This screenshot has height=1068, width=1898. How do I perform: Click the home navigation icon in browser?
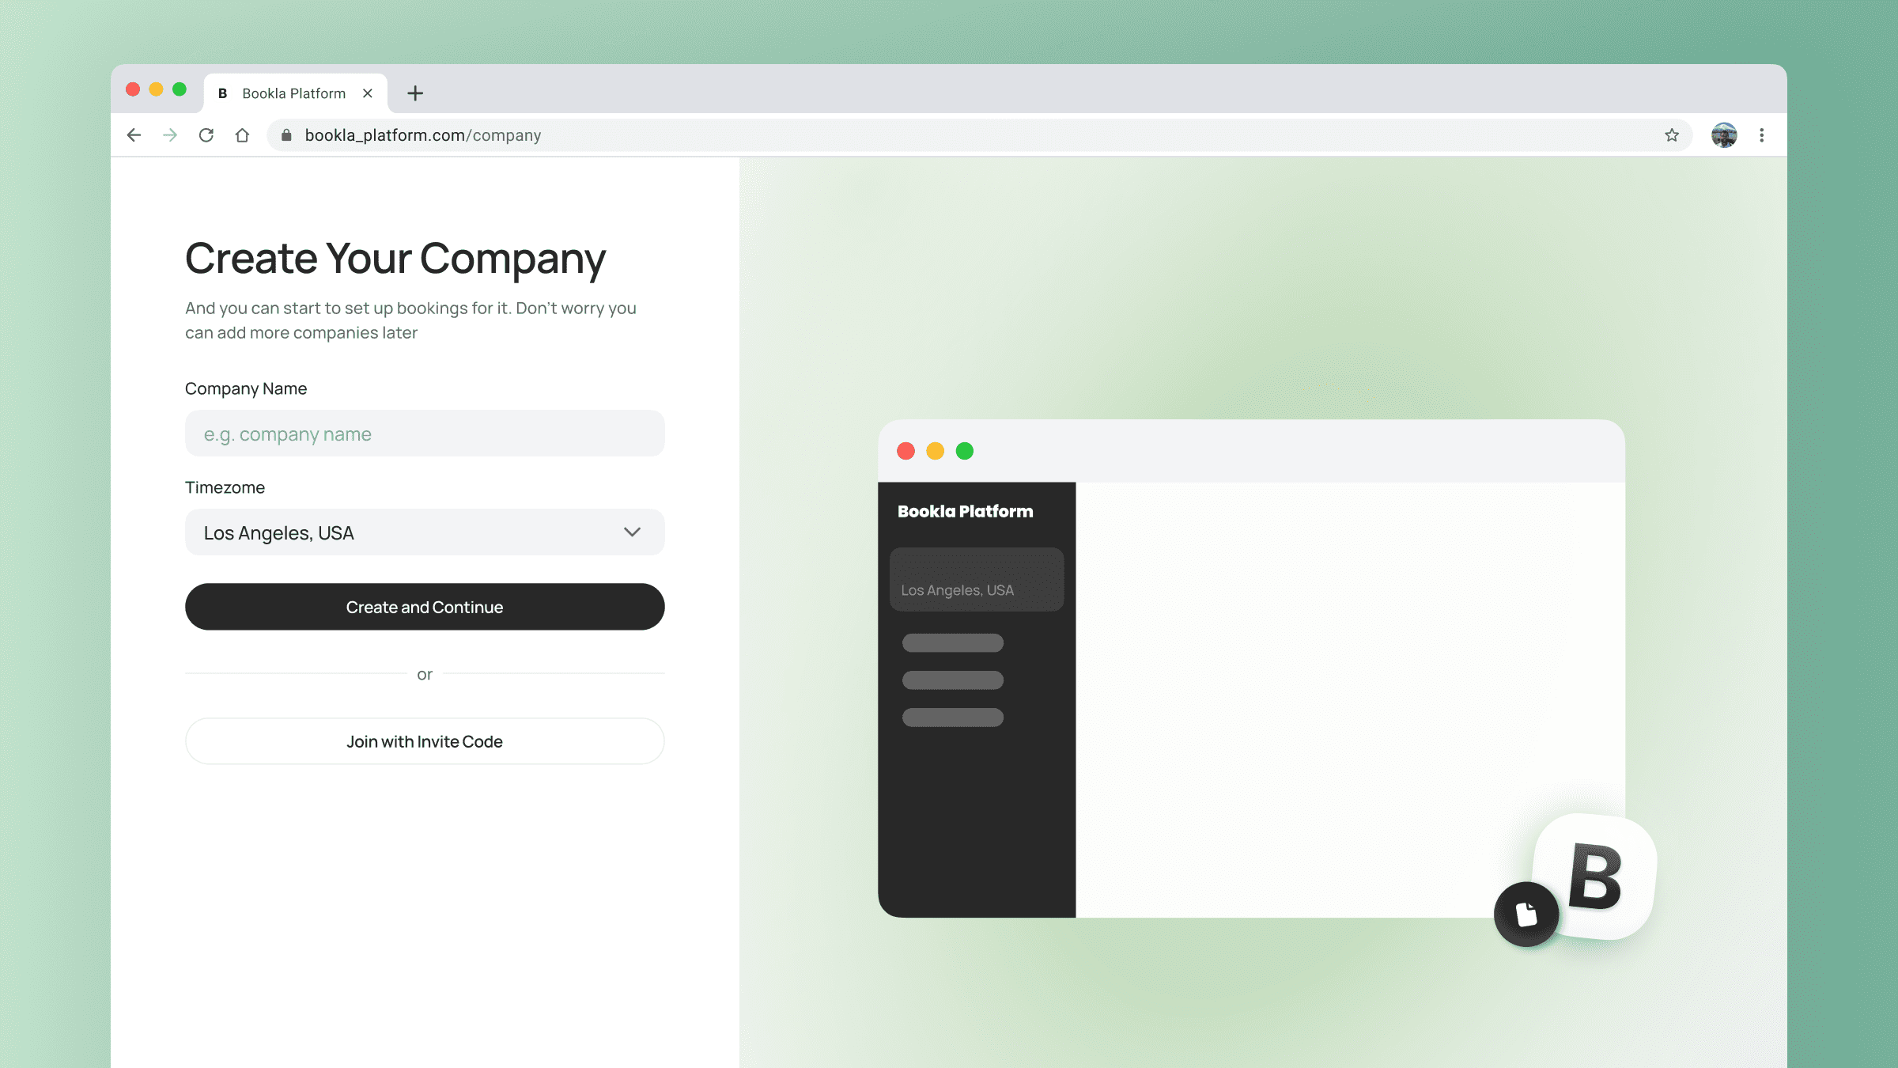coord(241,135)
